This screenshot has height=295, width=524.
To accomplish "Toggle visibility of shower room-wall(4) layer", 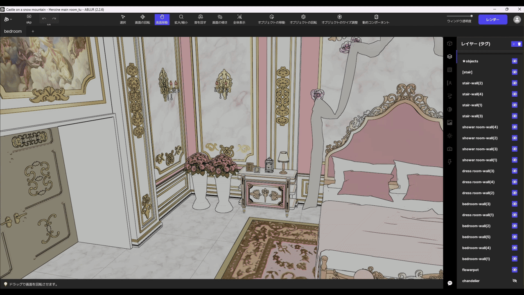I will (515, 127).
